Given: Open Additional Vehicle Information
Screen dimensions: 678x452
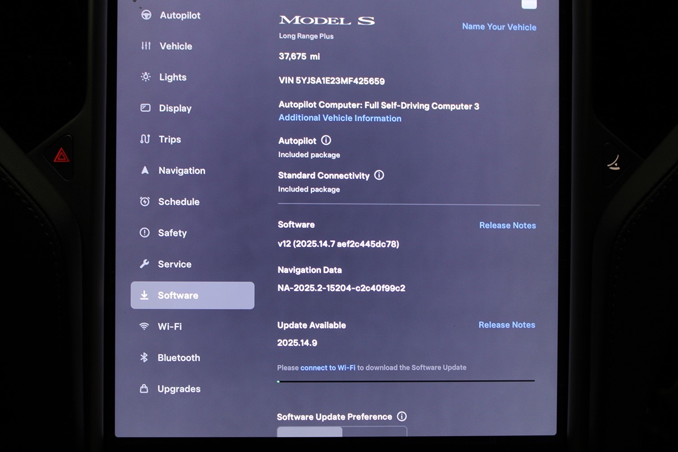Looking at the screenshot, I should 340,118.
